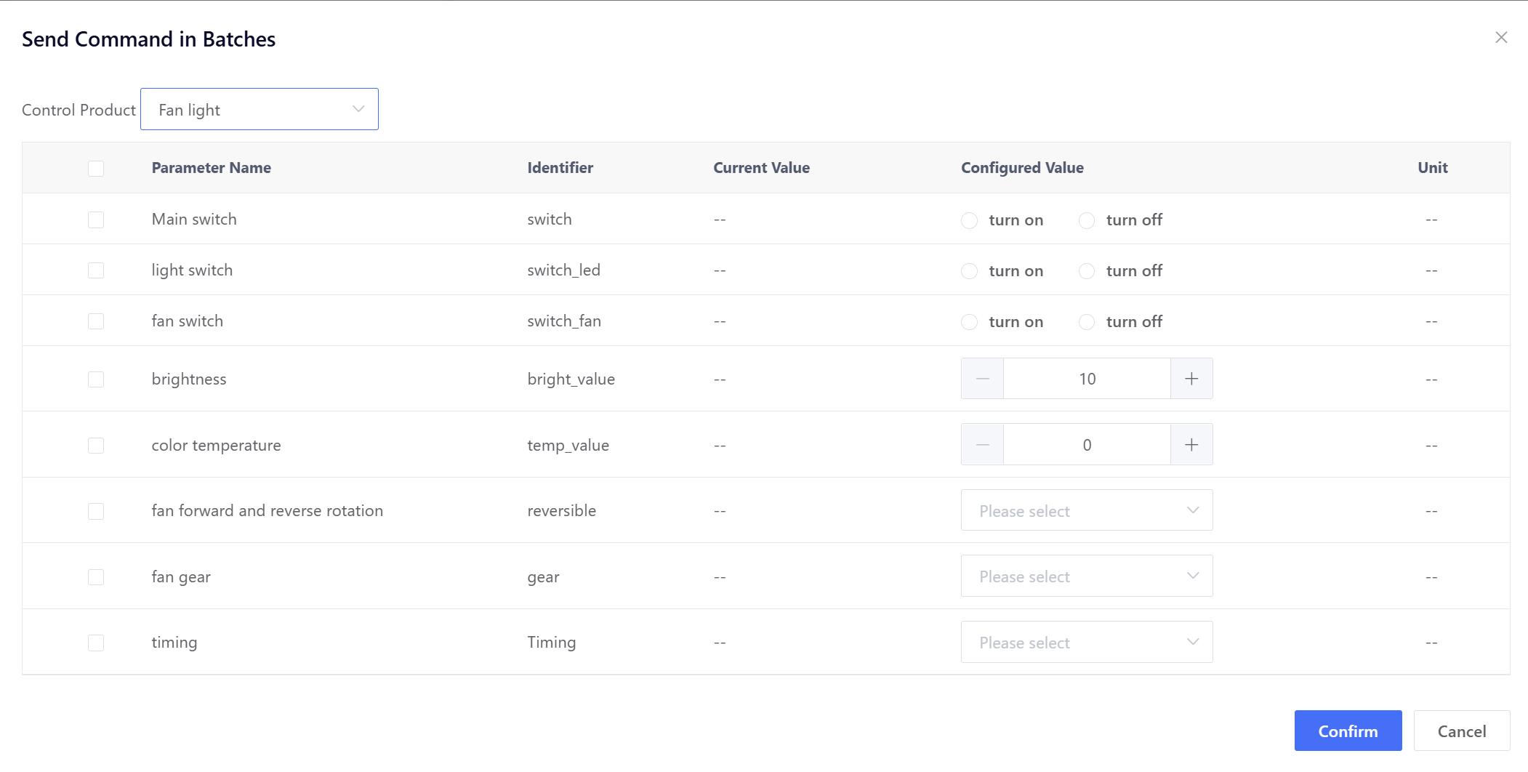Image resolution: width=1528 pixels, height=772 pixels.
Task: Check the Main switch row checkbox
Action: 96,220
